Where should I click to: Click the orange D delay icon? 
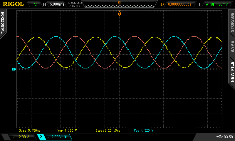[x=162, y=4]
